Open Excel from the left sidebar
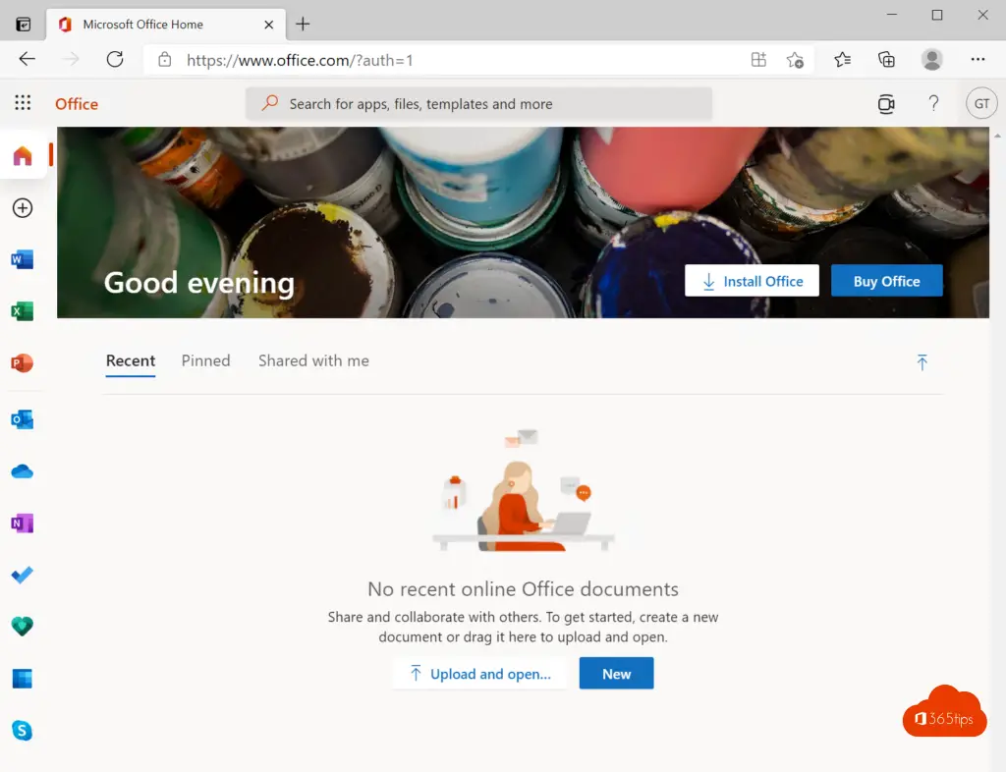This screenshot has height=772, width=1006. coord(22,311)
